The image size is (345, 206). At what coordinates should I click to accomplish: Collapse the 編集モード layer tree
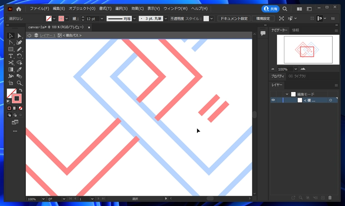pyautogui.click(x=287, y=94)
